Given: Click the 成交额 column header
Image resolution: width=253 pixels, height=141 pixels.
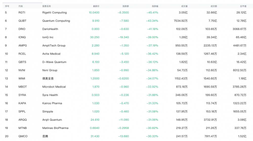Looking at the screenshot, I should [214, 6].
